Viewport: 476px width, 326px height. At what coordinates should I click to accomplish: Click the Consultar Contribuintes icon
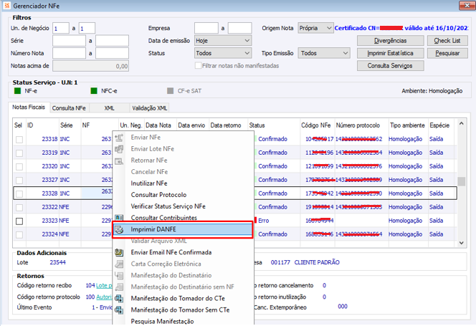[x=120, y=218]
